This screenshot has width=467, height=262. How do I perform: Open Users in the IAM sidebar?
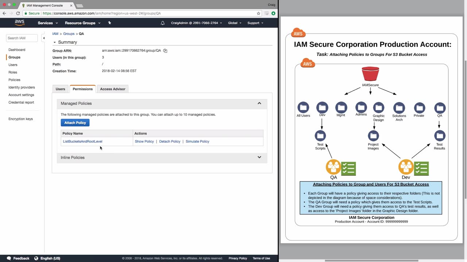[13, 65]
